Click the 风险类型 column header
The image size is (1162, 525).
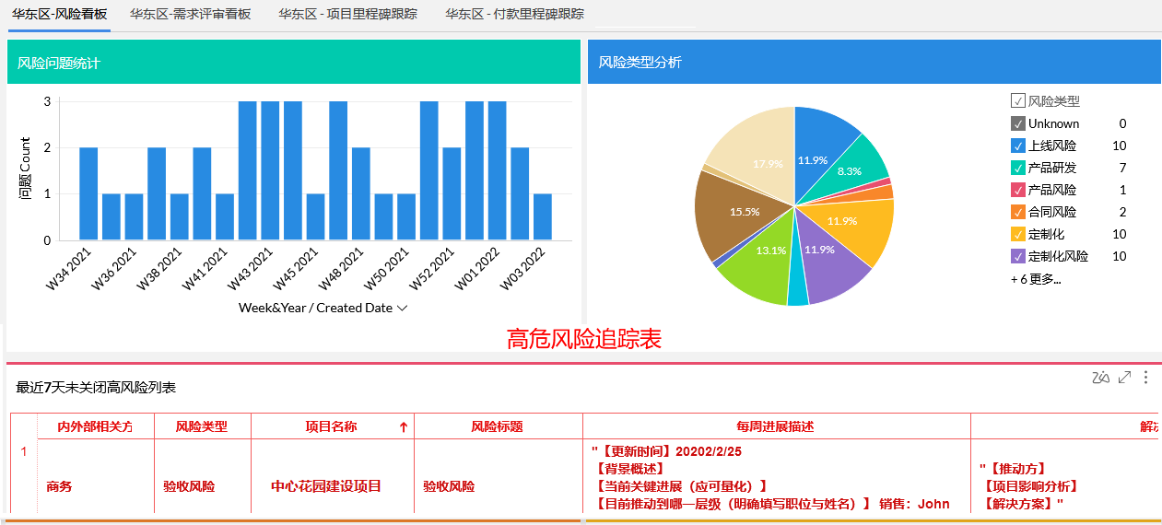201,426
